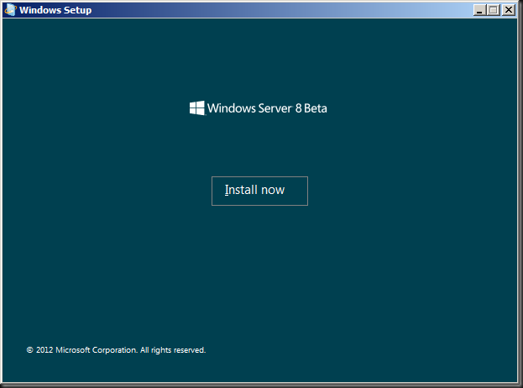This screenshot has width=523, height=388.
Task: Click the Windows Server 8 Beta logo text
Action: click(x=267, y=108)
